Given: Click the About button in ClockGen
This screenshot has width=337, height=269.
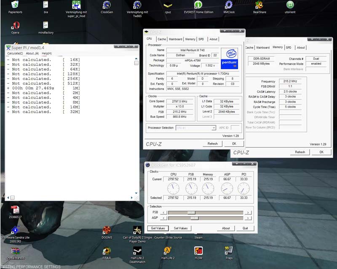Looking at the screenshot, I should (x=226, y=228).
